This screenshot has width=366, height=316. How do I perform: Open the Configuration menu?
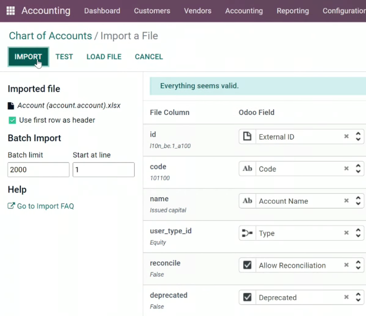point(344,11)
